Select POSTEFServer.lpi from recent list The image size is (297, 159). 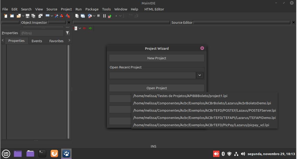204,110
